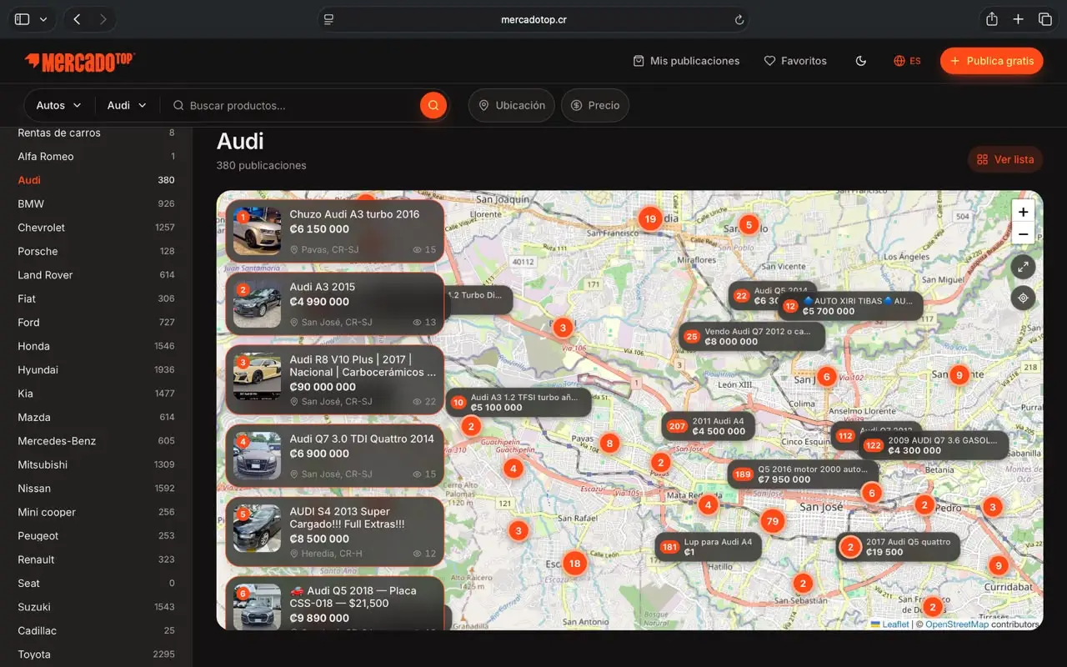Viewport: 1067px width, 667px height.
Task: Open Chuzo Audi A3 turbo 2016 listing
Action: (x=335, y=231)
